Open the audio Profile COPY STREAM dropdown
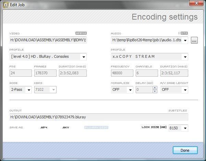The image size is (206, 161). [x=185, y=57]
